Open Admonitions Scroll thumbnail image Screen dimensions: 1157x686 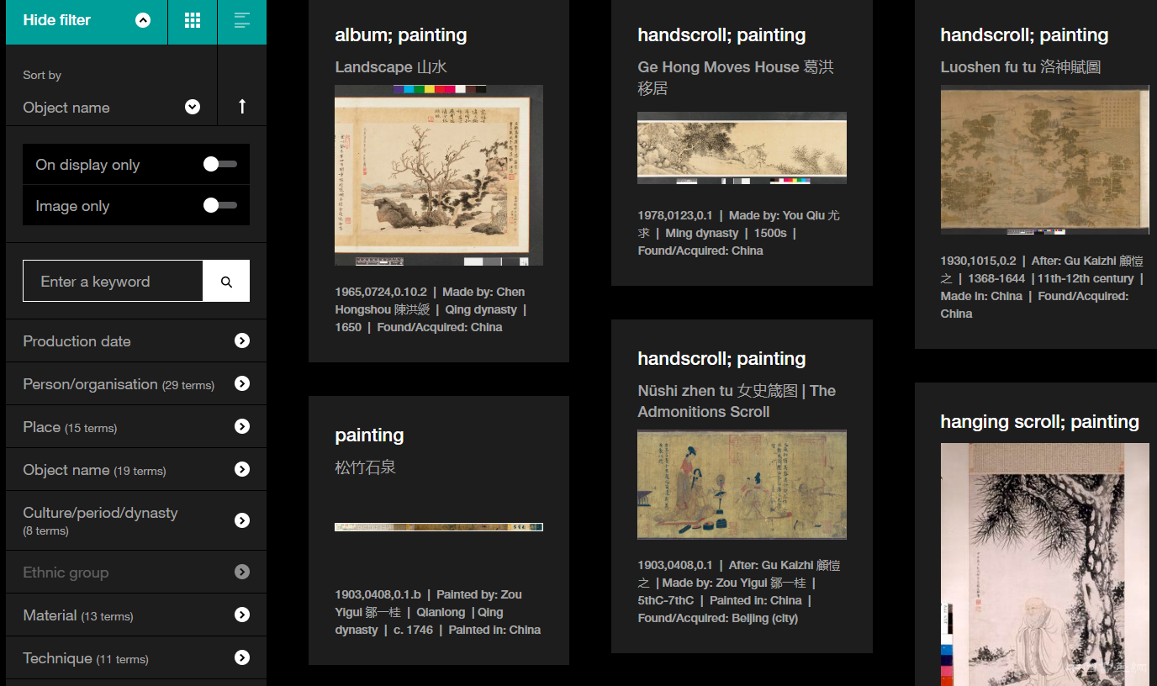point(742,485)
